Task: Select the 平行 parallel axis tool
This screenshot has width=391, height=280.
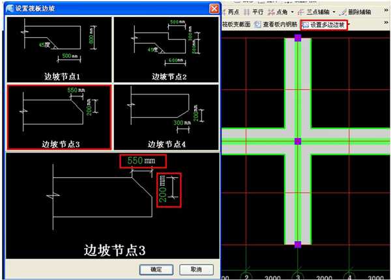Action: 253,12
